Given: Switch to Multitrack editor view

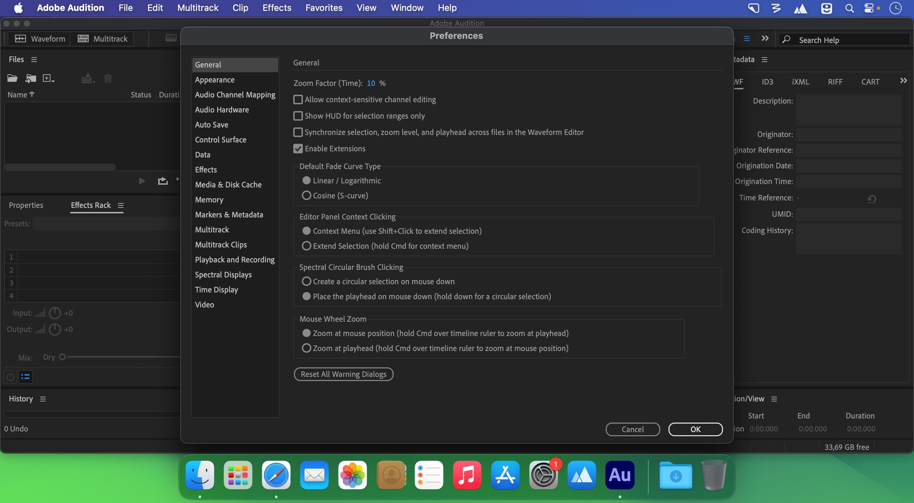Looking at the screenshot, I should [102, 39].
